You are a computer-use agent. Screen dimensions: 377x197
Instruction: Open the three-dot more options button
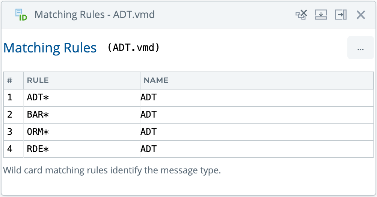click(360, 48)
